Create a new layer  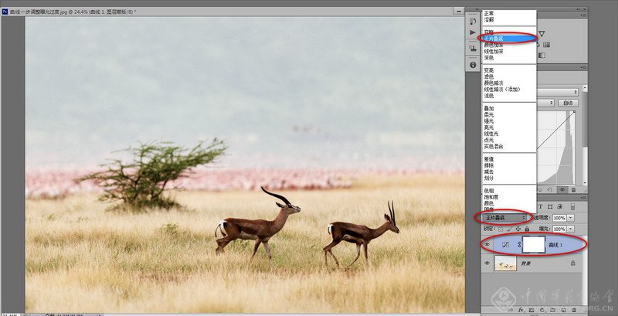(563, 310)
